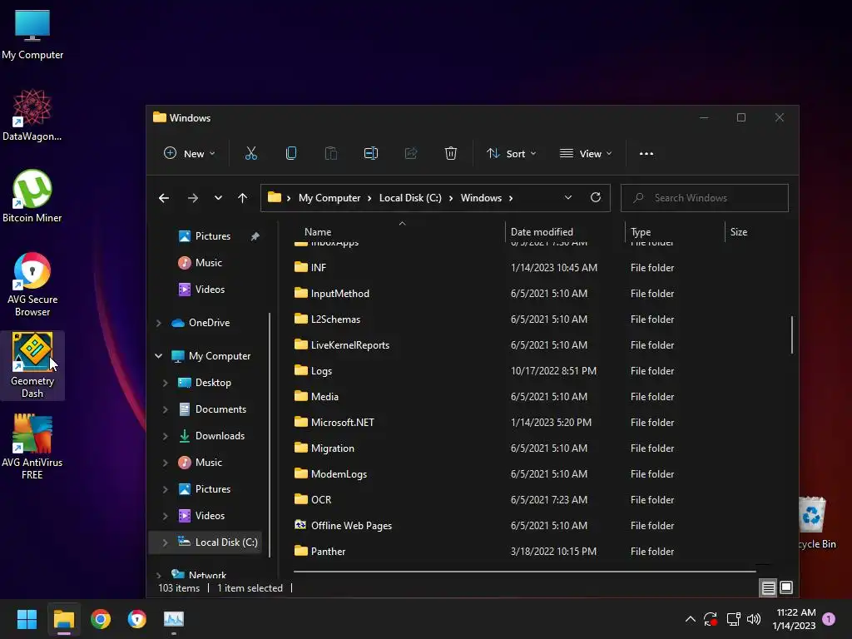
Task: Open the notification badge in tray
Action: [x=829, y=619]
